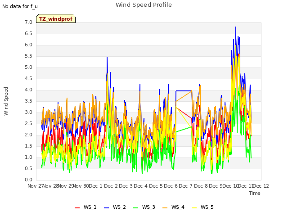Click the 0.5 y-axis tick label
The width and height of the screenshot is (288, 216).
(x=28, y=168)
